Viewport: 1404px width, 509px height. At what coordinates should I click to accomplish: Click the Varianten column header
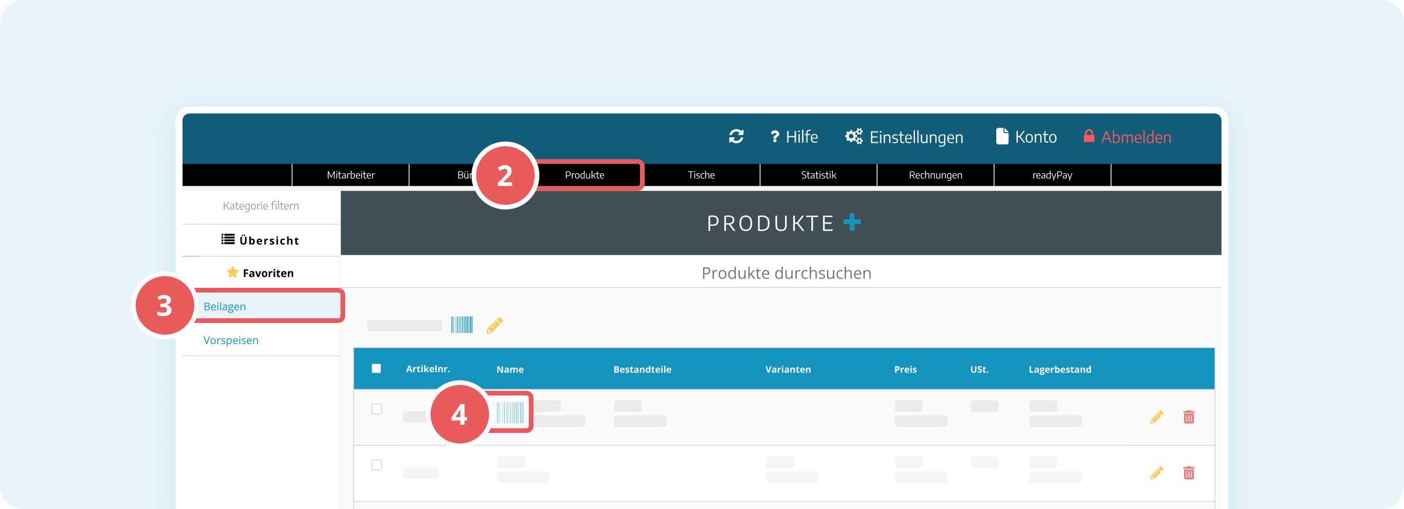point(788,370)
